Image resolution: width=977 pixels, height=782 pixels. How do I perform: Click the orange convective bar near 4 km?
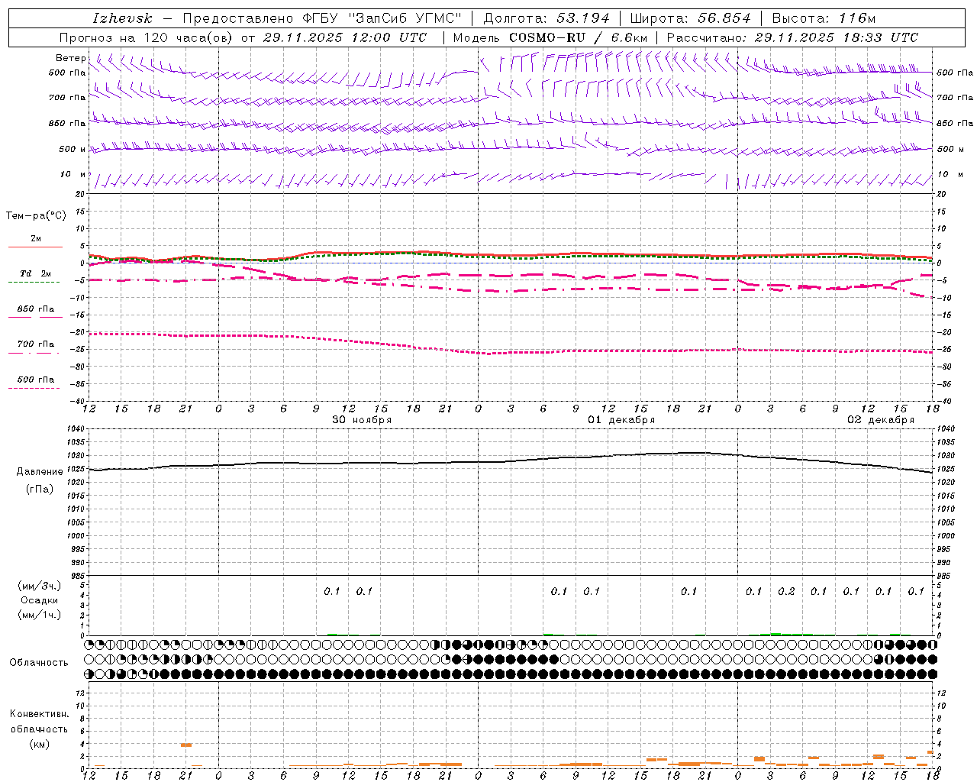pyautogui.click(x=186, y=745)
